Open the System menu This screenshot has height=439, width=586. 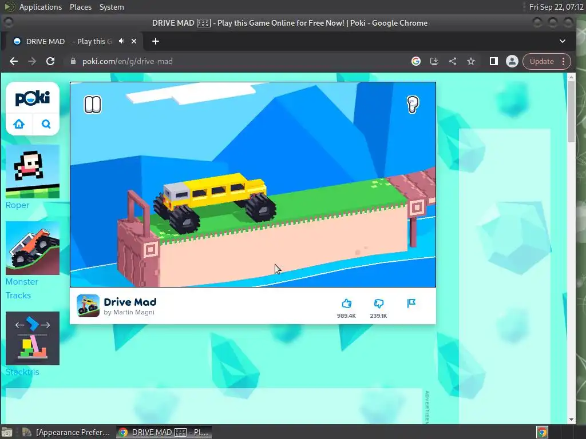[x=112, y=7]
